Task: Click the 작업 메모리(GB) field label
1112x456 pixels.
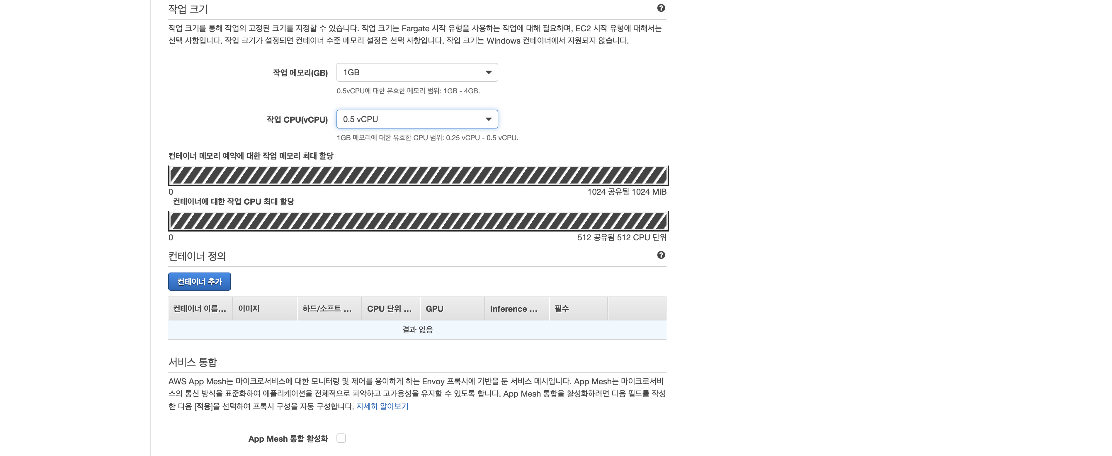Action: click(x=300, y=73)
